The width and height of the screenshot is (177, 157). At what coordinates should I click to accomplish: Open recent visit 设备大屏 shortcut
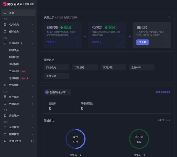56,76
